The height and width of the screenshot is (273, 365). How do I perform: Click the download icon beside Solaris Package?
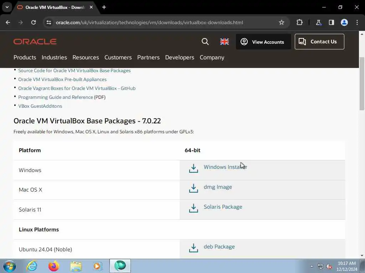click(194, 208)
